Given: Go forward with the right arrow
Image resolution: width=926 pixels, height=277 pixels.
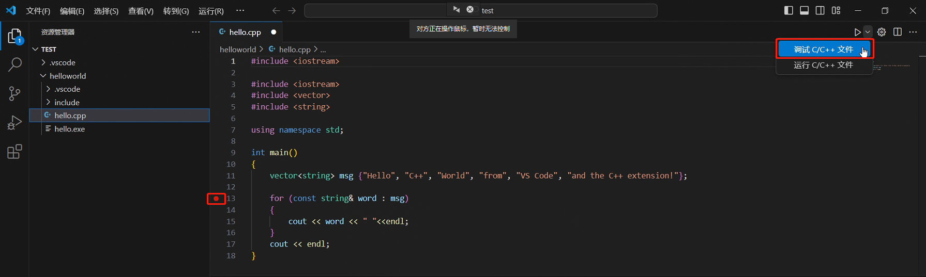Looking at the screenshot, I should (292, 10).
